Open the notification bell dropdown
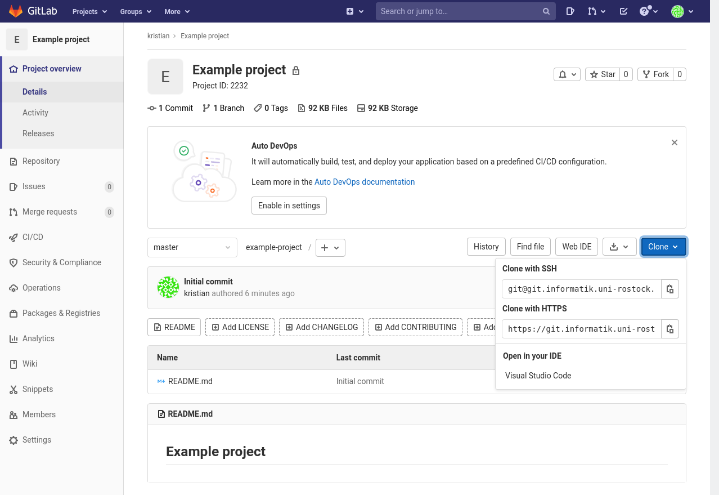This screenshot has height=495, width=719. coord(567,74)
